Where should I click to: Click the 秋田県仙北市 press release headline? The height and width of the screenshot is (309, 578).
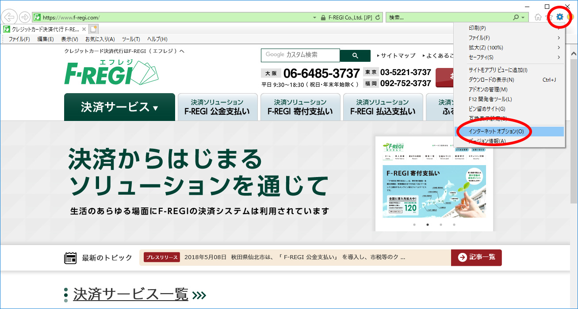295,257
